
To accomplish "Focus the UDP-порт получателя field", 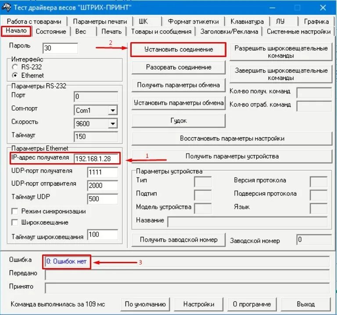I will click(103, 172).
